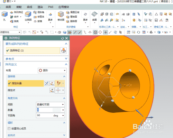Screen dimensions: 173x138
Task: Open 更多 in the 特征 group
Action: click(50, 17)
